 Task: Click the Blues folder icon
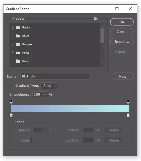tap(18, 36)
